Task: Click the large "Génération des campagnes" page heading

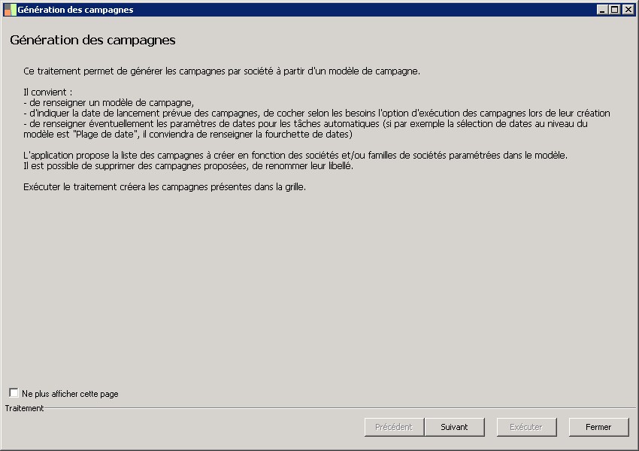Action: (x=92, y=40)
